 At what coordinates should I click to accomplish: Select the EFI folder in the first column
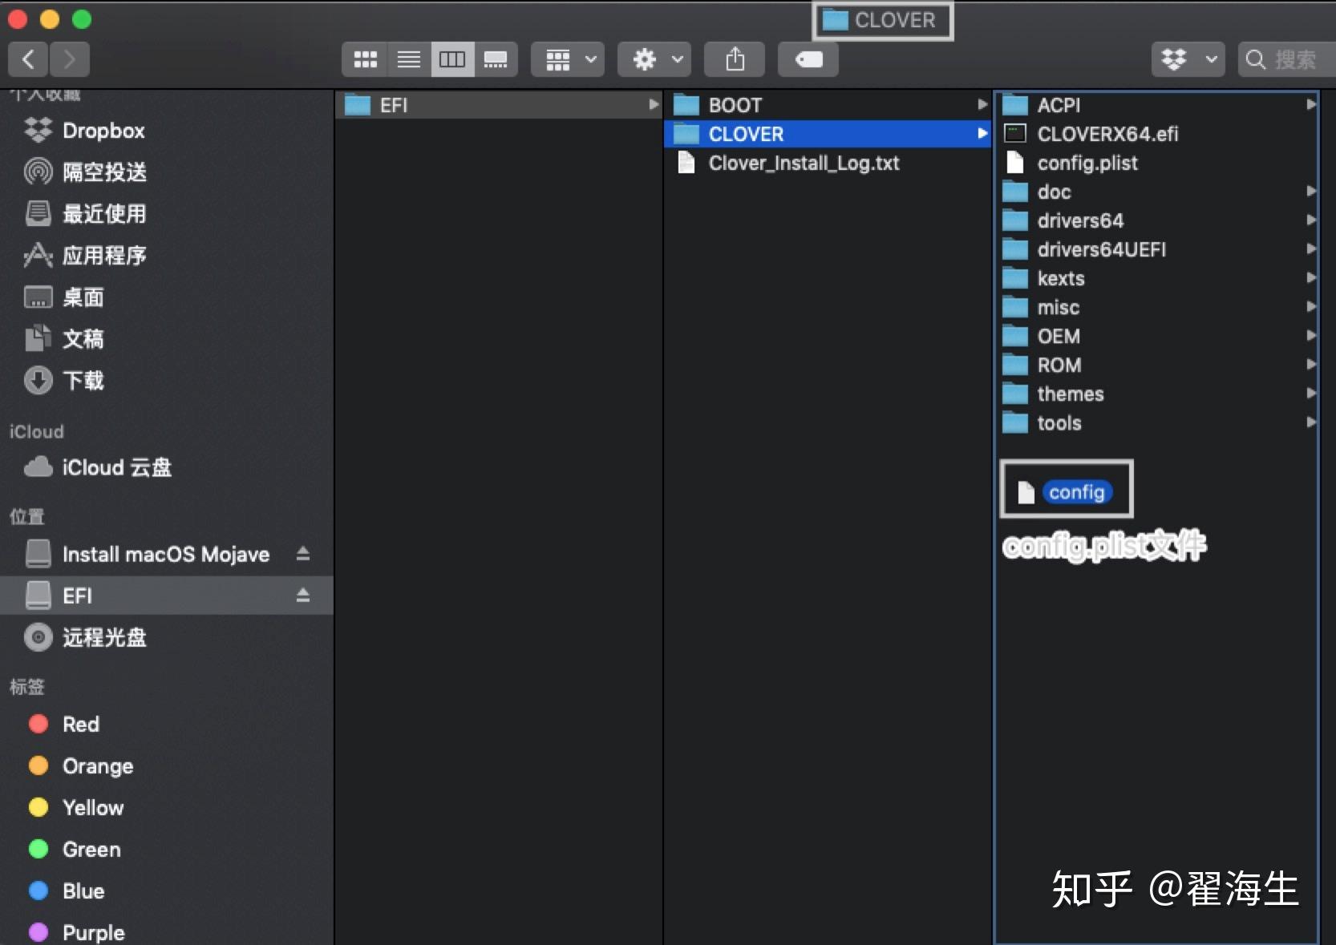pyautogui.click(x=499, y=105)
